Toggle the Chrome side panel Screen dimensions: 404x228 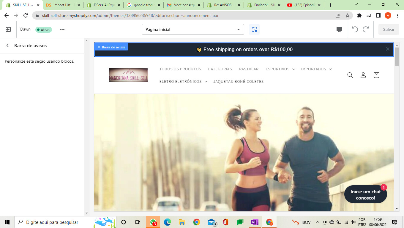point(378,15)
